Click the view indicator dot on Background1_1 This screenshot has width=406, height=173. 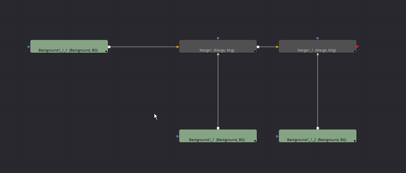[x=255, y=141]
